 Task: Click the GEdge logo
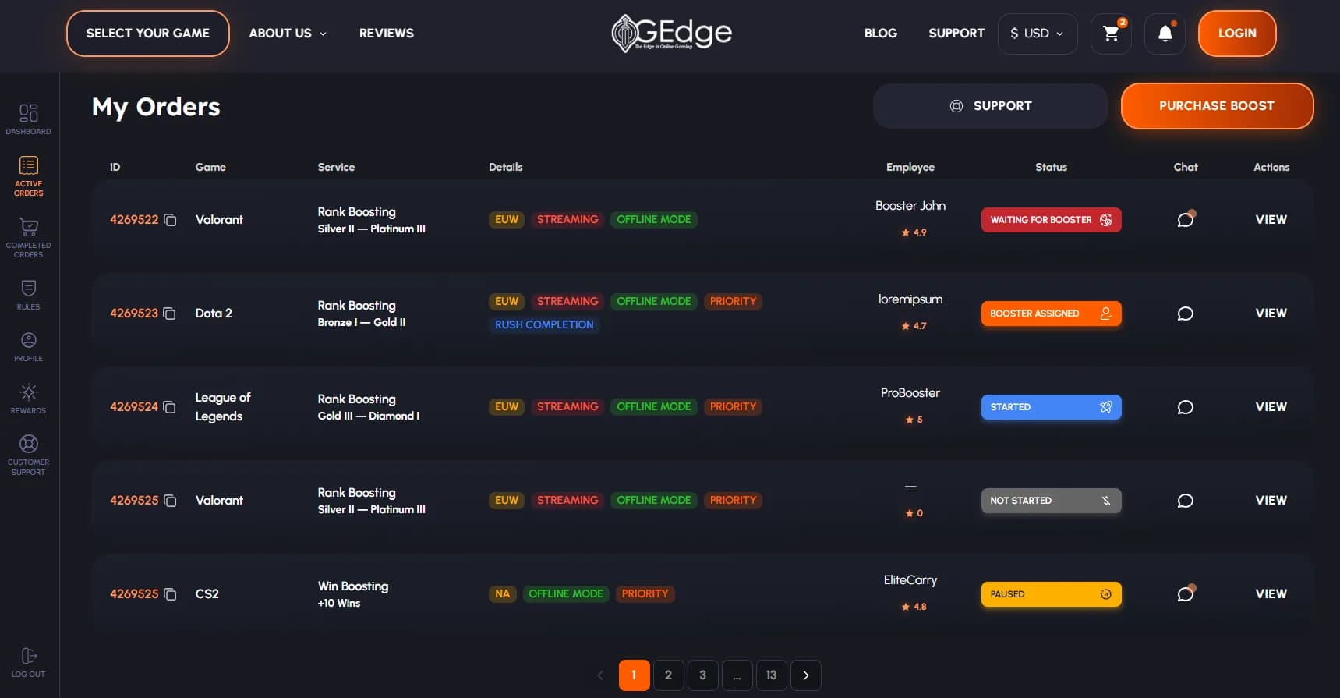tap(671, 34)
